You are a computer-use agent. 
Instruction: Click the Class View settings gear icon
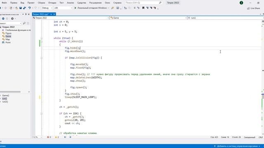[12, 18]
